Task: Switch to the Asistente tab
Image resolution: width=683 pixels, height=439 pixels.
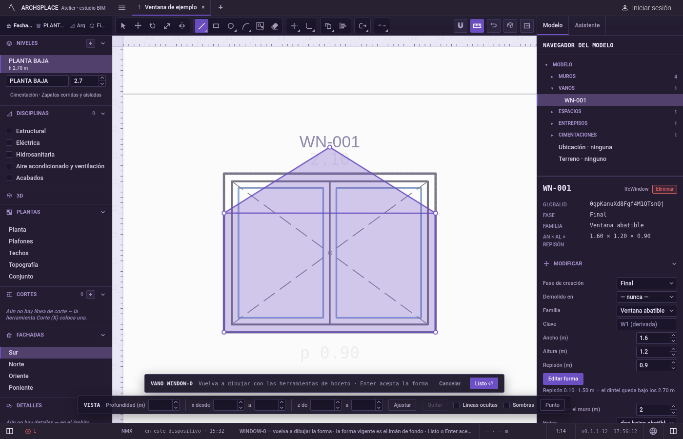Action: [x=587, y=25]
